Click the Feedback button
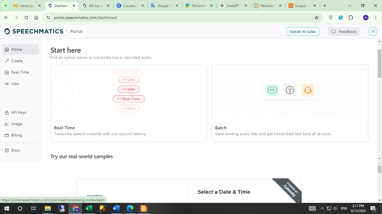 pyautogui.click(x=344, y=31)
